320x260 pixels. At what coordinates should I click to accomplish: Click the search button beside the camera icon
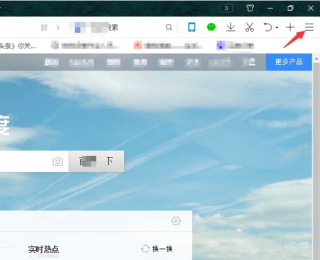[x=96, y=161]
